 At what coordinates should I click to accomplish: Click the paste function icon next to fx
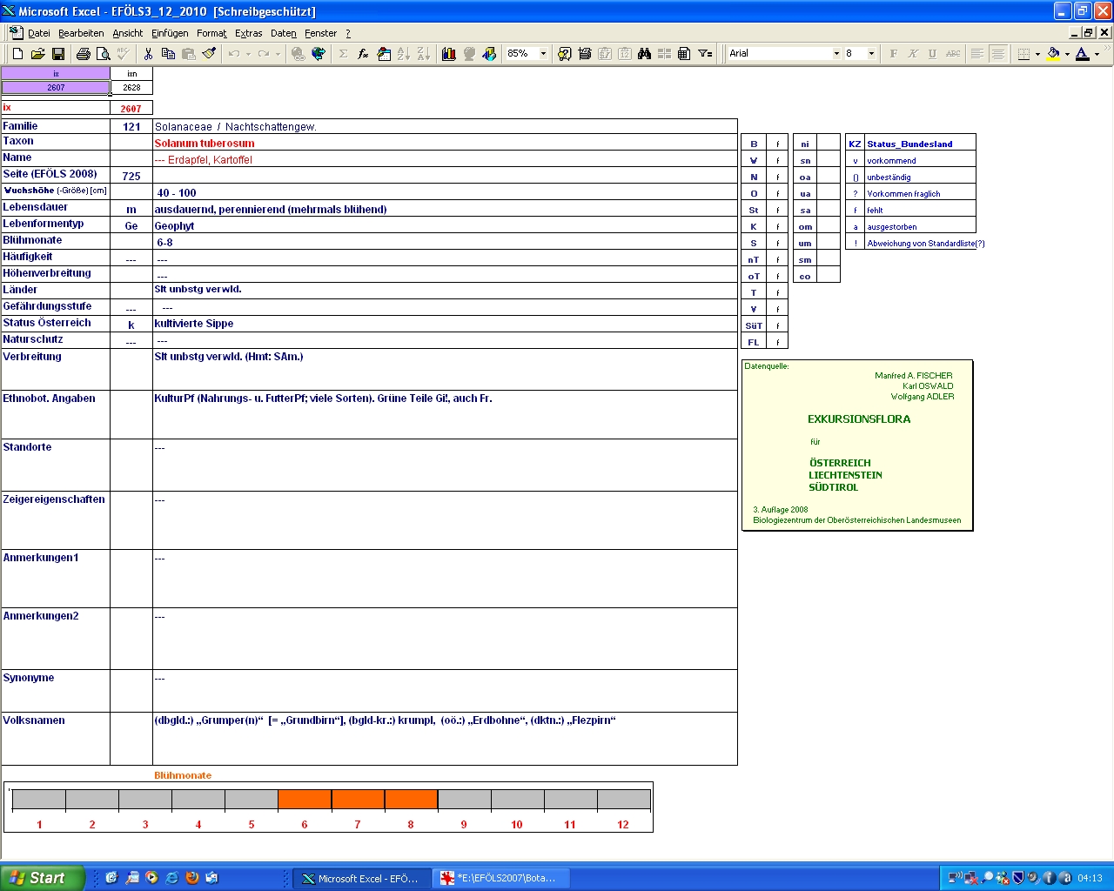click(x=384, y=54)
